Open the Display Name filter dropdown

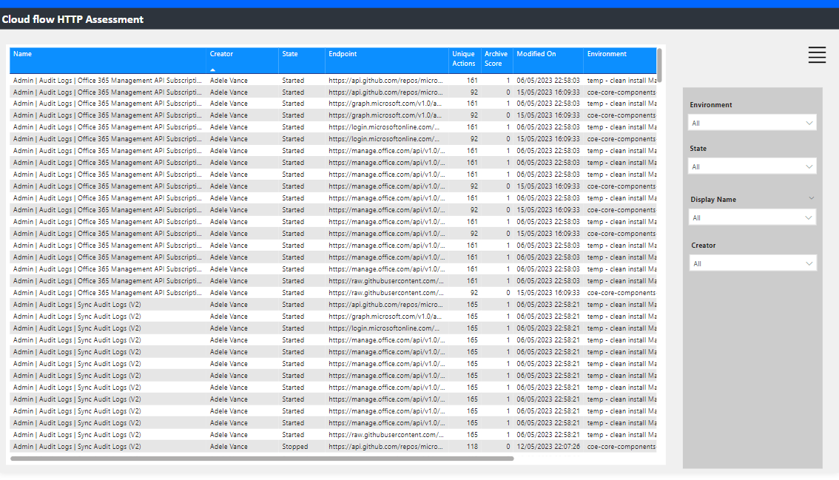coord(752,217)
